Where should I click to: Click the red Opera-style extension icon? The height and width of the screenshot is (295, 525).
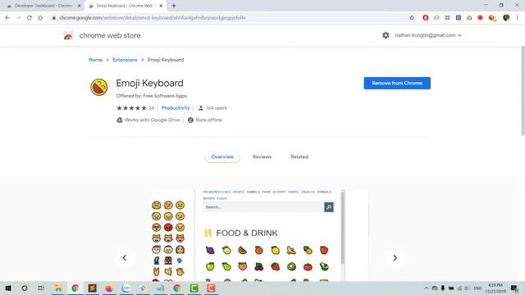pos(425,18)
